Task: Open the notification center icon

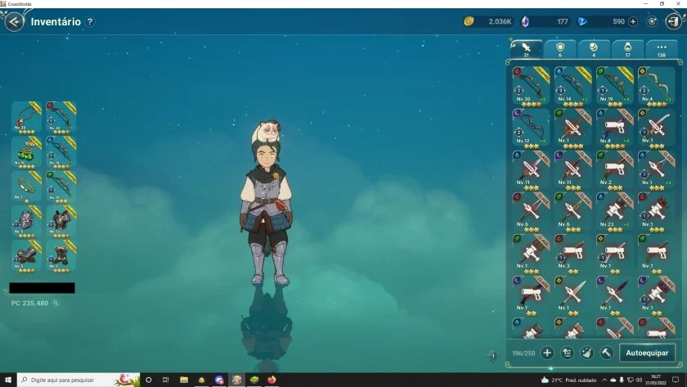Action: tap(676, 380)
